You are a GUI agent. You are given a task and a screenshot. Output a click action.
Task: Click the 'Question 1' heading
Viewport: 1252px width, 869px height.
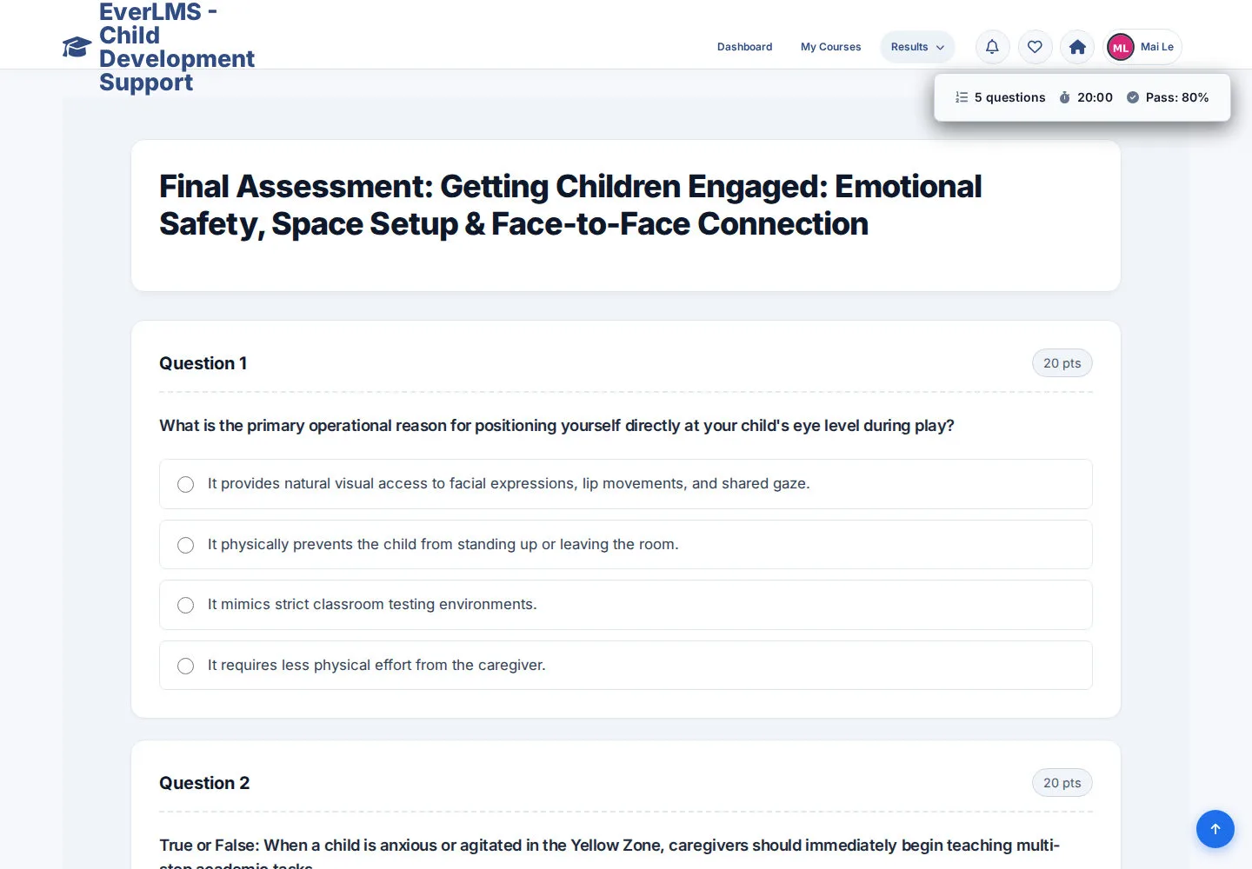[x=203, y=363]
